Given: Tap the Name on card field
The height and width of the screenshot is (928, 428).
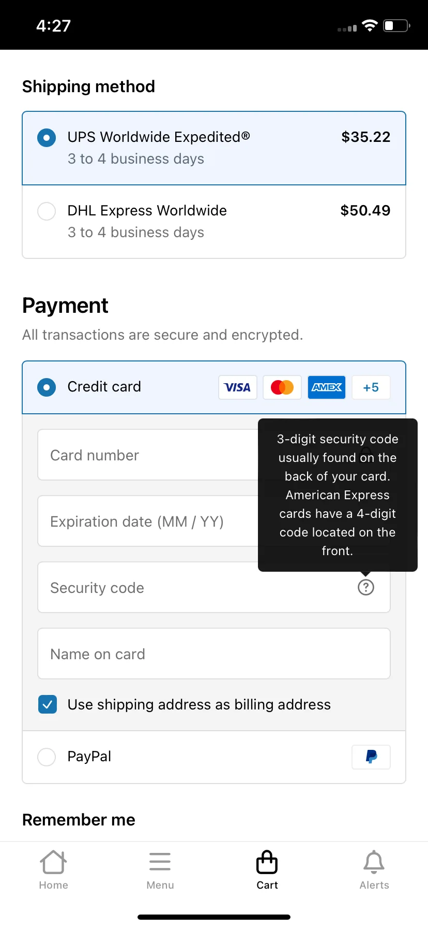Looking at the screenshot, I should [214, 654].
